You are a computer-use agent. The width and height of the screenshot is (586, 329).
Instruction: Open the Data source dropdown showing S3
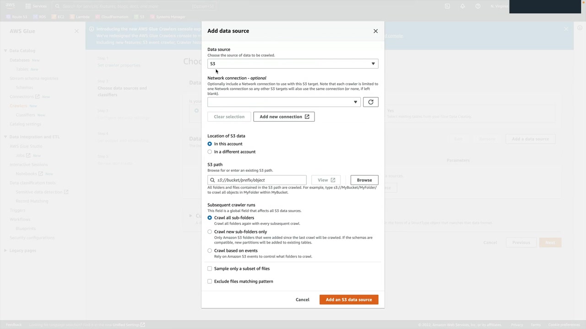(x=293, y=64)
